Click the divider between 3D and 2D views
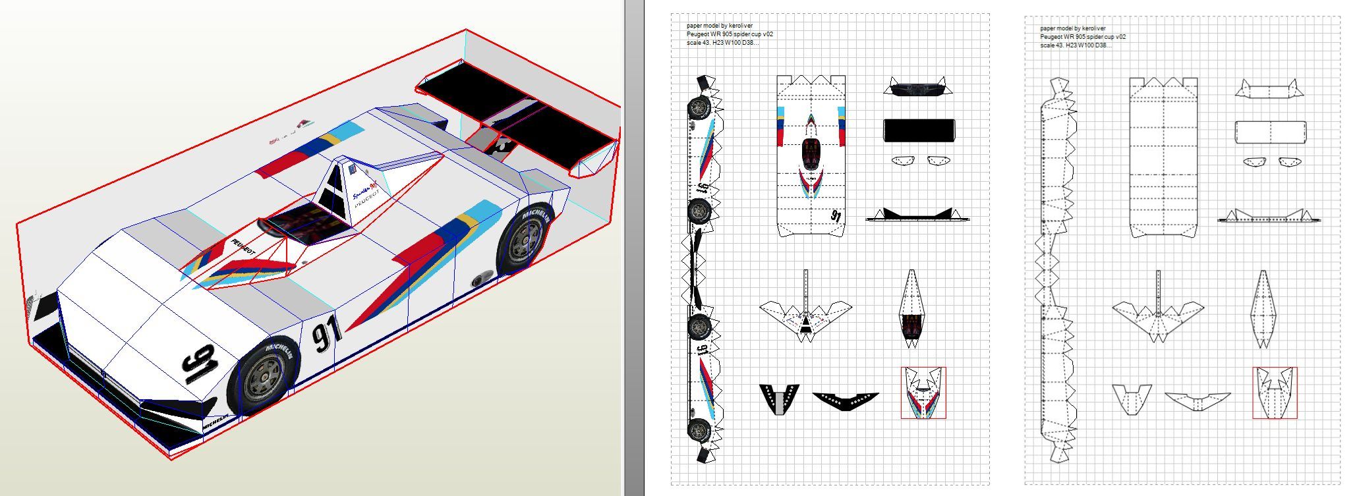Screen dimensions: 1355x496 pyautogui.click(x=634, y=248)
